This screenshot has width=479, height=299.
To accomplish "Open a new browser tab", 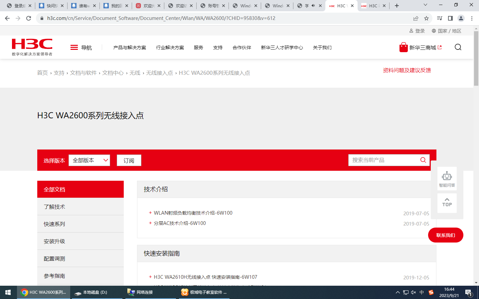I will (x=397, y=6).
